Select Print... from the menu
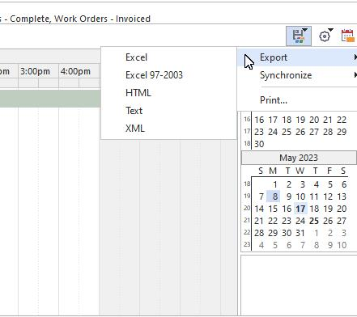 tap(297, 100)
